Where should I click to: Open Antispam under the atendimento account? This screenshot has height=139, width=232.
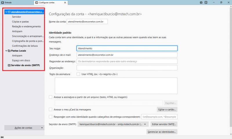(x=17, y=31)
